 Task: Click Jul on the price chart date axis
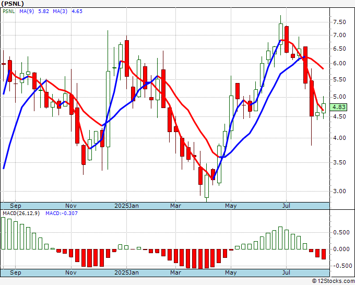pos(286,206)
